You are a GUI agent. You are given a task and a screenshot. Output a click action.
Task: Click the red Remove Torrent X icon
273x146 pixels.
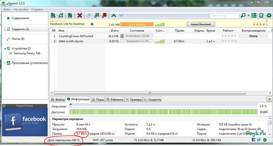tap(80, 16)
